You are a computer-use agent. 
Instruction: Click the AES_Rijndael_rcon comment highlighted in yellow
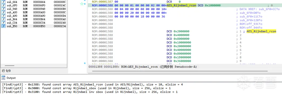[261, 31]
